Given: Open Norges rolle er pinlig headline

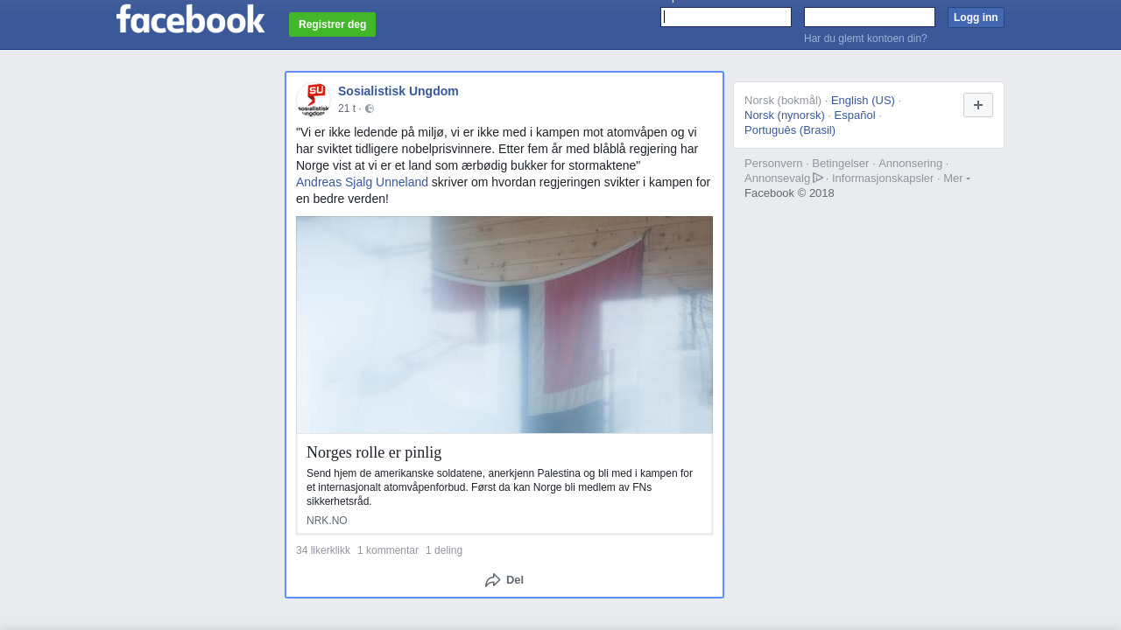Looking at the screenshot, I should (374, 452).
